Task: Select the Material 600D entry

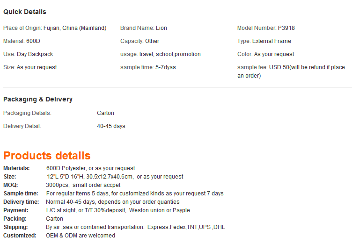Action: tap(22, 41)
